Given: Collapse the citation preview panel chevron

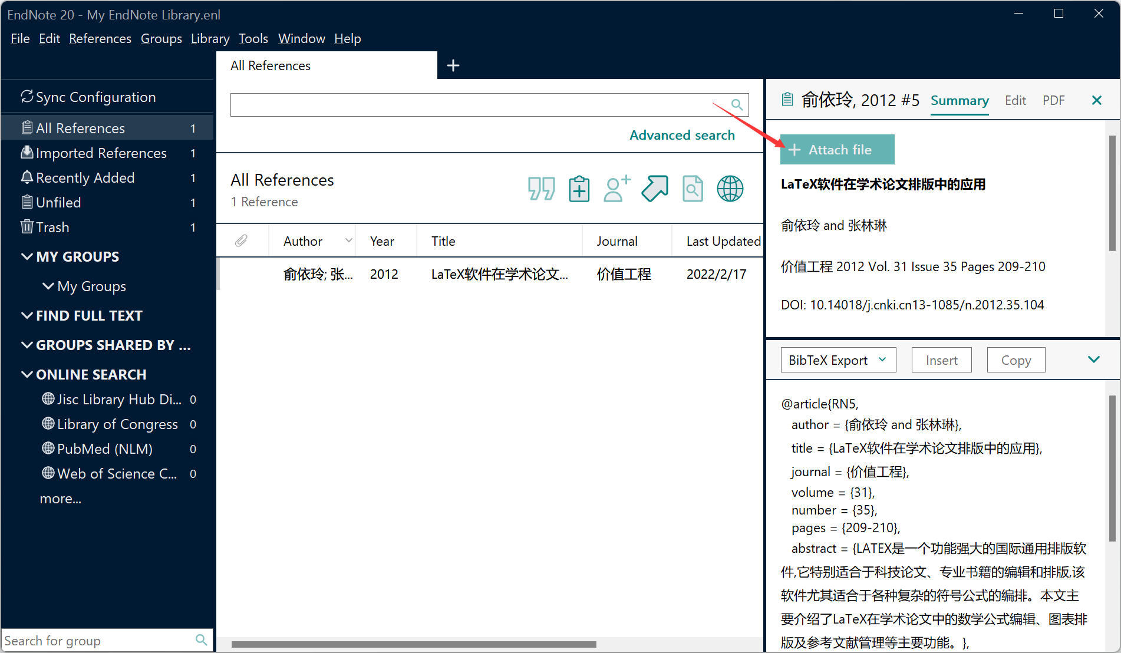Looking at the screenshot, I should [x=1094, y=360].
